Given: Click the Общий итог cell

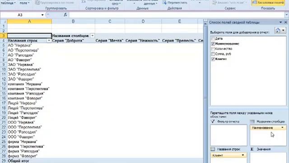Looking at the screenshot, I should click(x=29, y=161).
